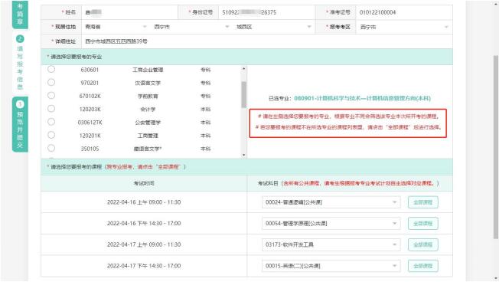
Task: Open the exam area dropdown showing 西宁市
Action: point(404,27)
